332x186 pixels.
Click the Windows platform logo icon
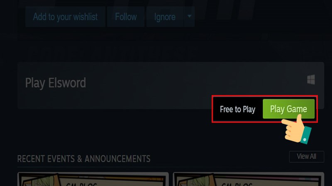(x=311, y=79)
